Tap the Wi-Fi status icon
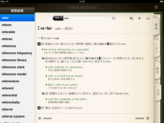164x123 pixels. pyautogui.click(x=7, y=2)
